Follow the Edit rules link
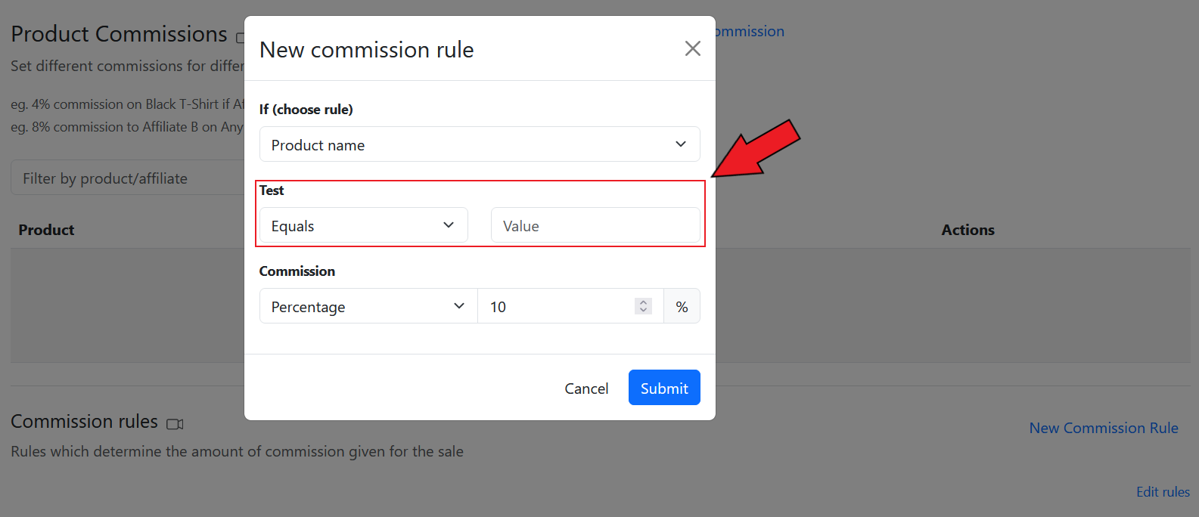The image size is (1199, 517). (1163, 492)
